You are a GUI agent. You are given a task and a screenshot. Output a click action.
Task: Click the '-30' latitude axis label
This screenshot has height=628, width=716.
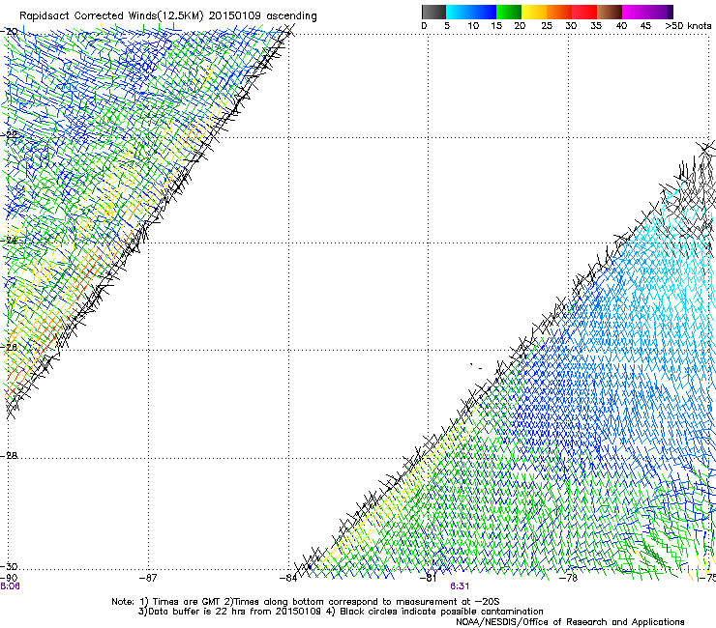(x=9, y=567)
